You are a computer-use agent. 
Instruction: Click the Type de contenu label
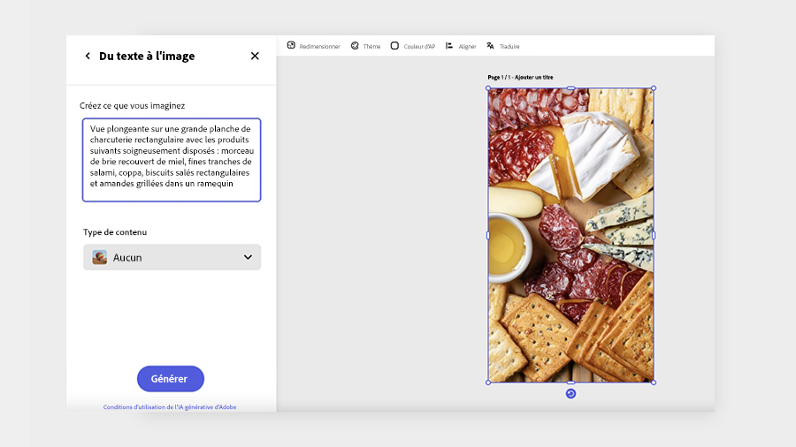click(x=115, y=232)
